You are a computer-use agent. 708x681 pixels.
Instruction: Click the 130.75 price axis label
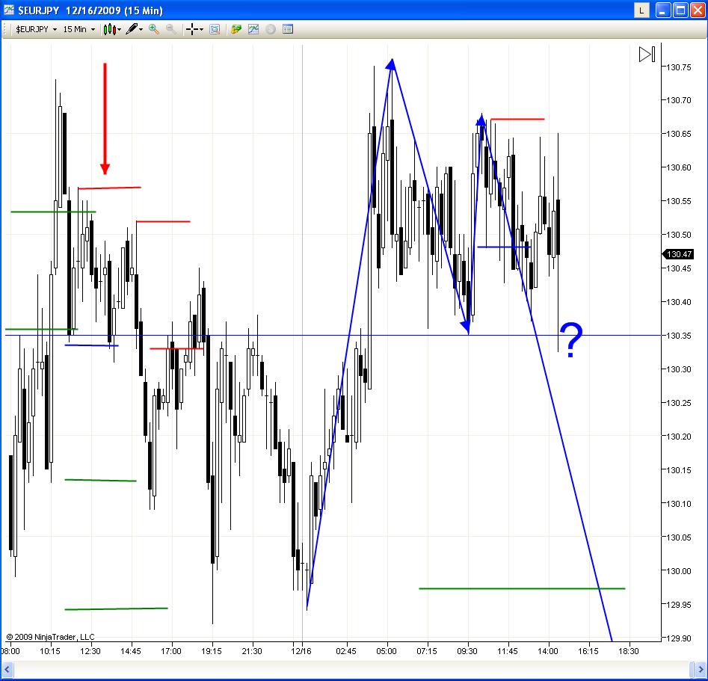(x=679, y=67)
